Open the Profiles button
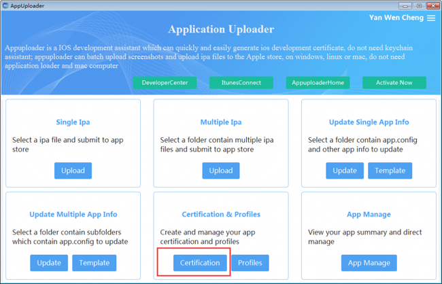The width and height of the screenshot is (442, 284). [x=250, y=263]
